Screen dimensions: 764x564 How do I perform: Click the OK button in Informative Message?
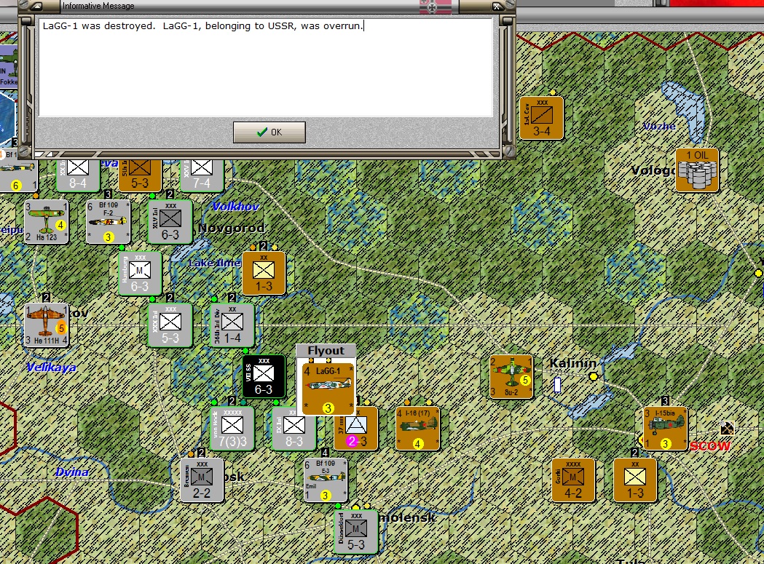point(269,132)
